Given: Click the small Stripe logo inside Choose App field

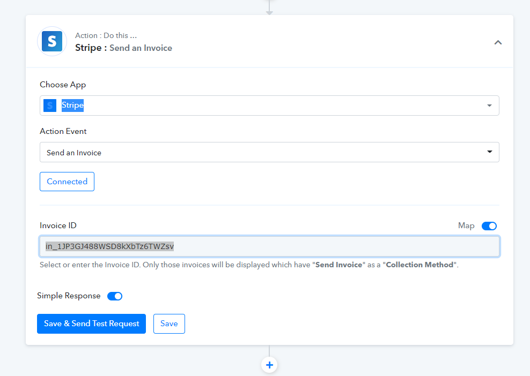Looking at the screenshot, I should click(50, 106).
